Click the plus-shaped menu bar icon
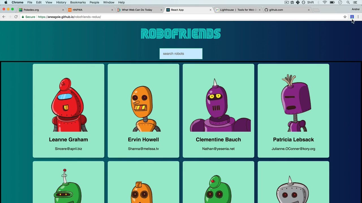This screenshot has width=362, height=203. (x=298, y=2)
